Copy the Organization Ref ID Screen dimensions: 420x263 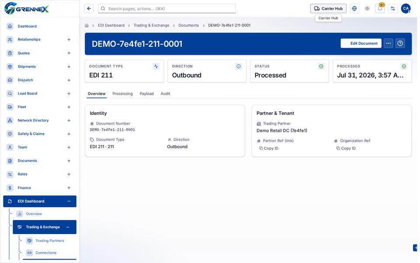pos(346,149)
